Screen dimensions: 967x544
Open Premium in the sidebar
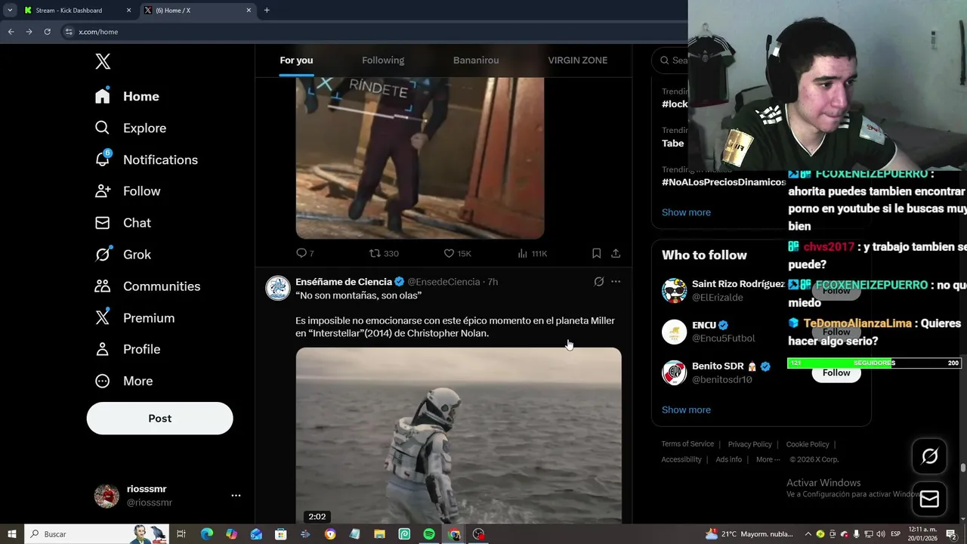[134, 318]
